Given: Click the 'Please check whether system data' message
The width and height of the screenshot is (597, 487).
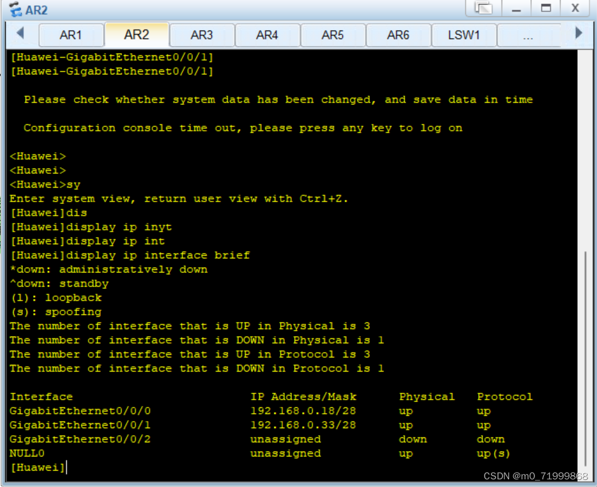Looking at the screenshot, I should point(278,100).
